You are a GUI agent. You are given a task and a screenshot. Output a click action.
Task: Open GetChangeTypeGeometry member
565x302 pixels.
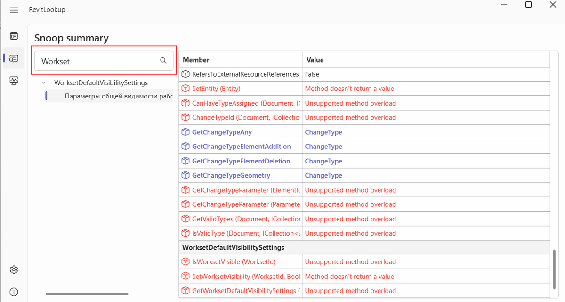point(231,175)
